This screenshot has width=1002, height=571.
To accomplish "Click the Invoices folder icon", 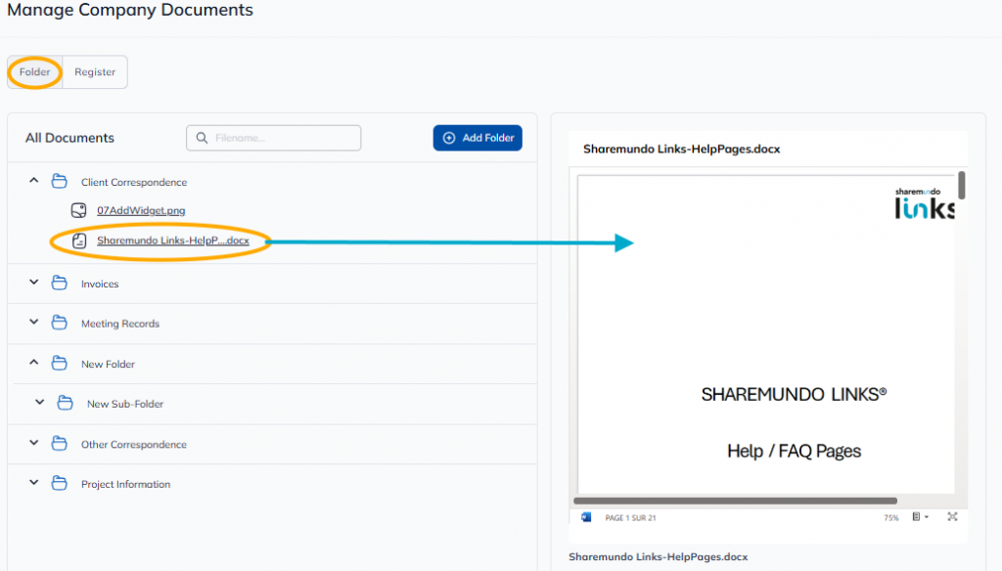I will [x=60, y=283].
